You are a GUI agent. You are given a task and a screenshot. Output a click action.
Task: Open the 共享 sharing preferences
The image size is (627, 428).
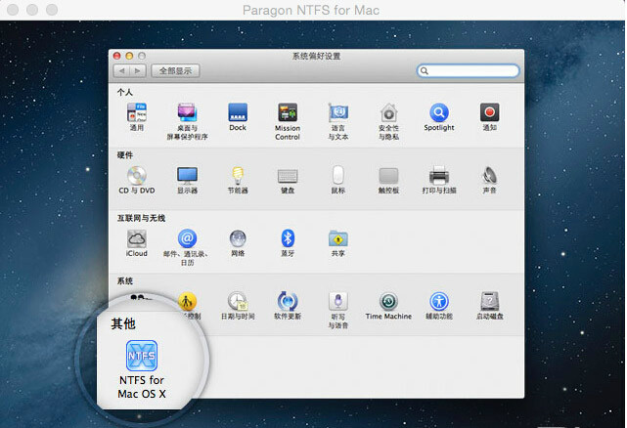(338, 238)
